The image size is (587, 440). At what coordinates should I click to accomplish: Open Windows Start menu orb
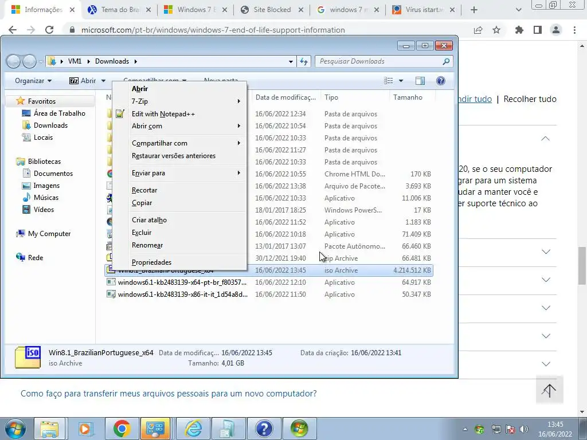pos(15,429)
